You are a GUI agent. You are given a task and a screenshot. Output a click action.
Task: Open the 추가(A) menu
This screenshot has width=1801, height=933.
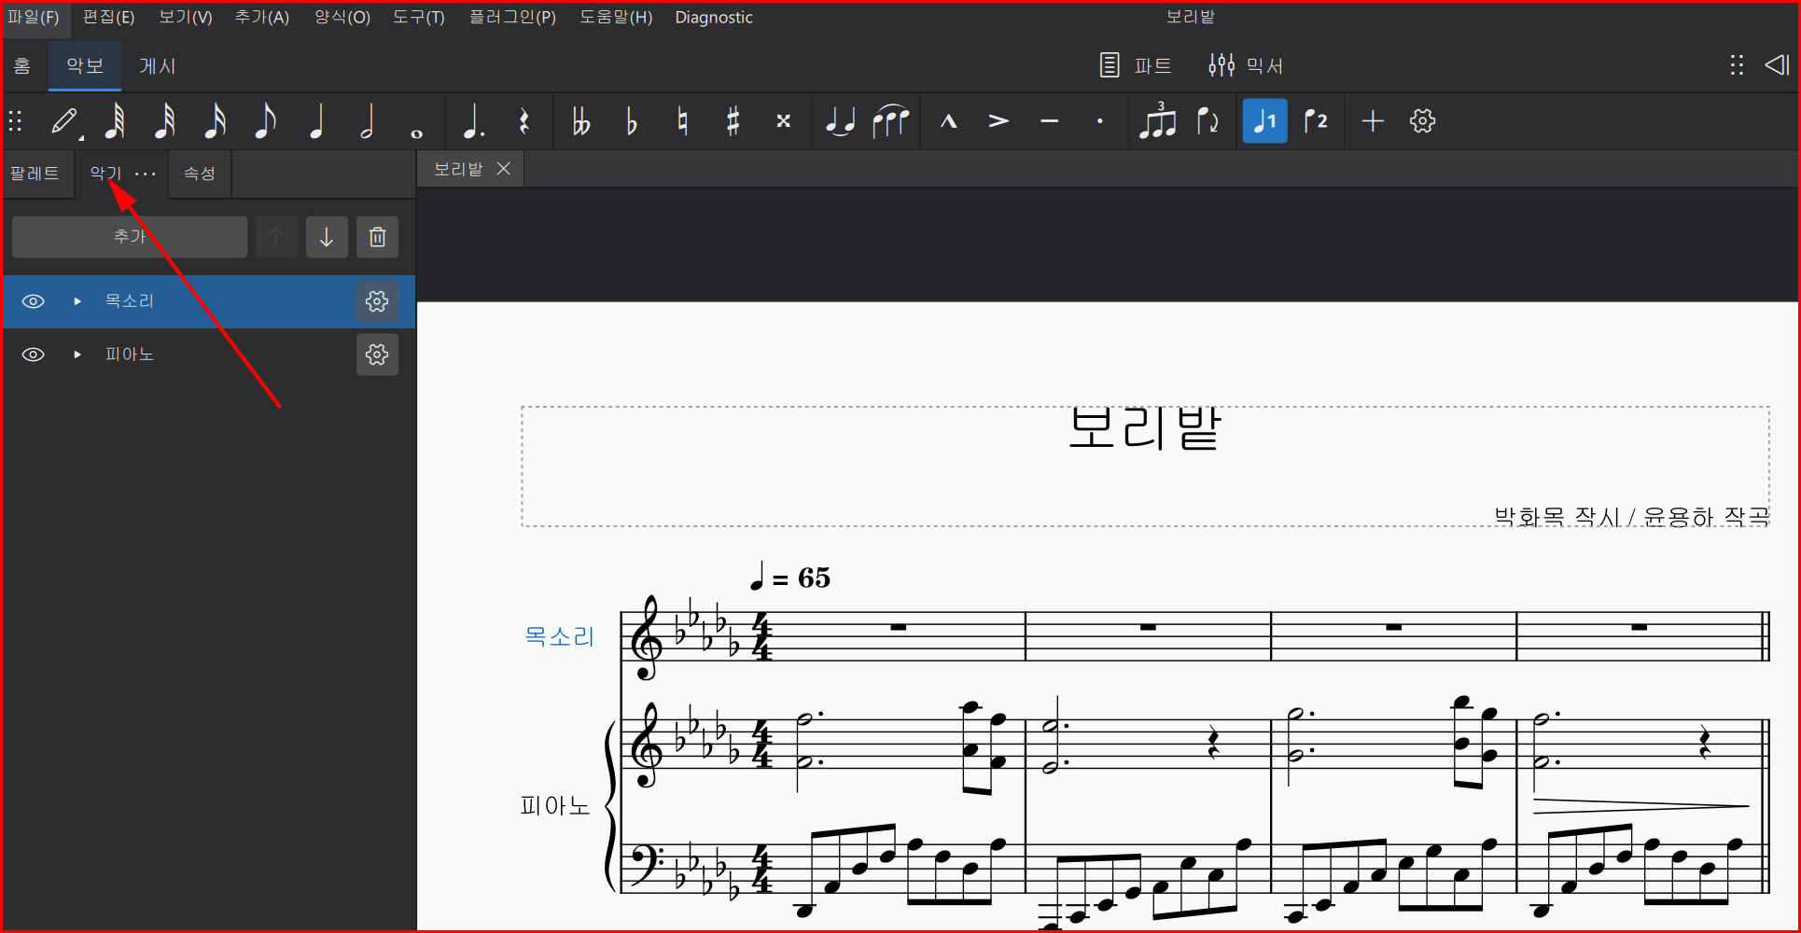[261, 17]
